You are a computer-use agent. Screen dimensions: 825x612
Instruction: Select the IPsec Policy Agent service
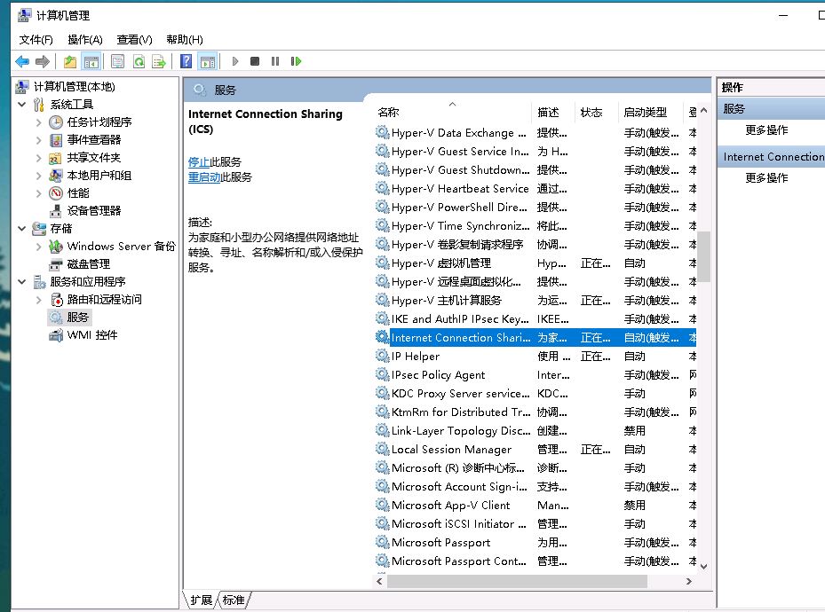pos(535,375)
